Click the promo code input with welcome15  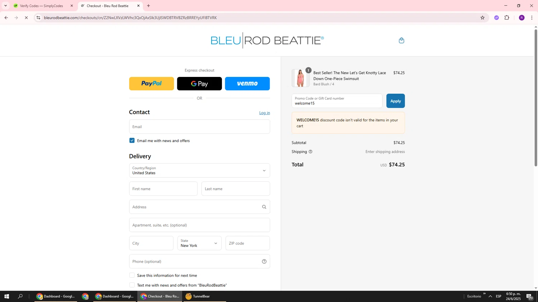click(x=337, y=101)
